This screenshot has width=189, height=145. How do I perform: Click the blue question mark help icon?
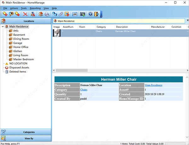(90, 14)
